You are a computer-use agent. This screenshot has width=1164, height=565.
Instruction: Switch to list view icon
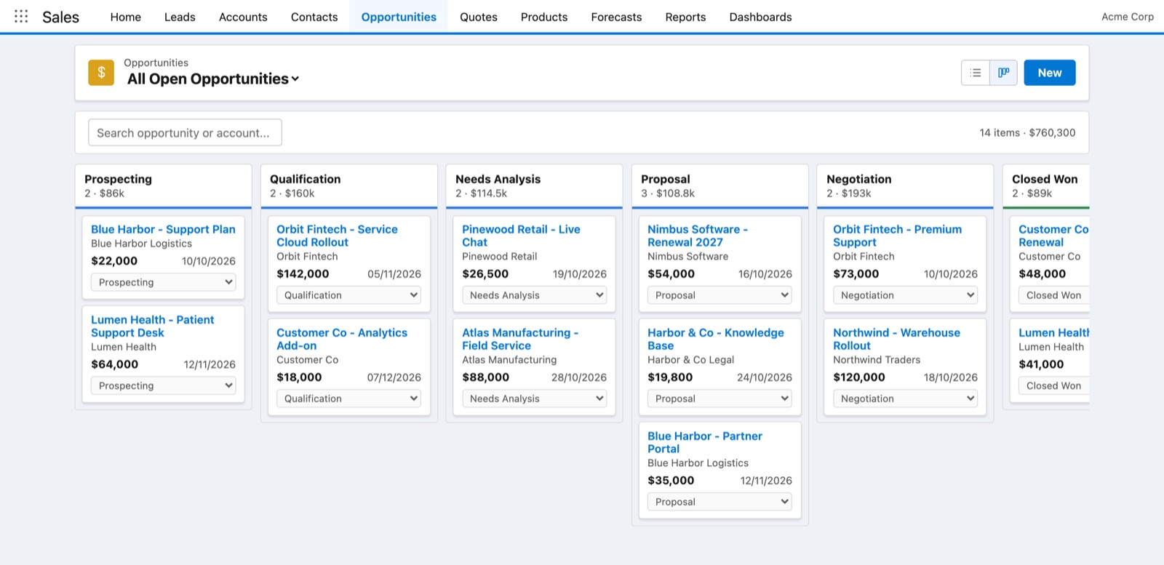point(976,73)
